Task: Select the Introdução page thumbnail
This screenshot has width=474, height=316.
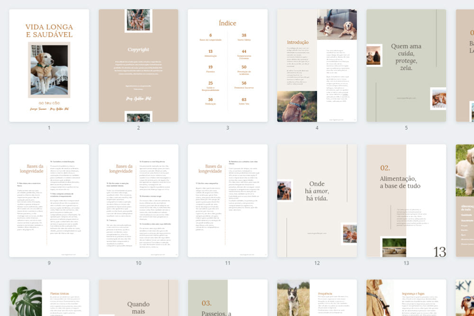Action: click(317, 65)
